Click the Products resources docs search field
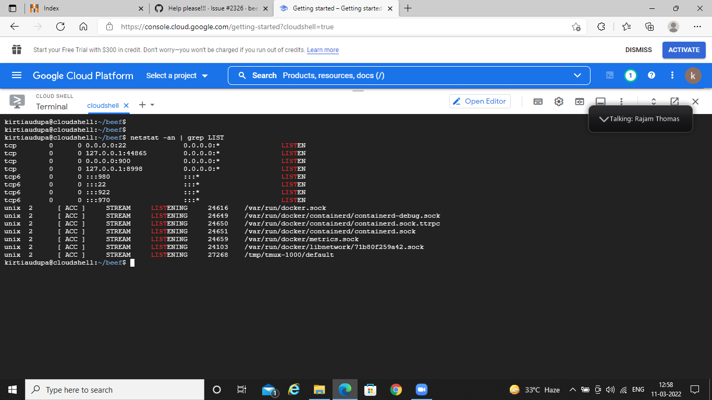 (x=365, y=75)
